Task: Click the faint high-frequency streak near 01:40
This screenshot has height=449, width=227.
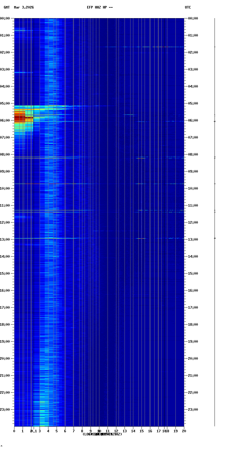Action: (147, 47)
